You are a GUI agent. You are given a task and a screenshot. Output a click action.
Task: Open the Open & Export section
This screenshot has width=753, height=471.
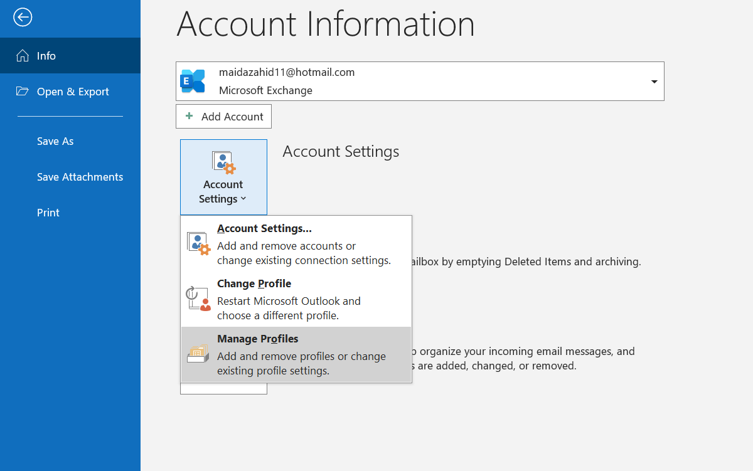70,92
